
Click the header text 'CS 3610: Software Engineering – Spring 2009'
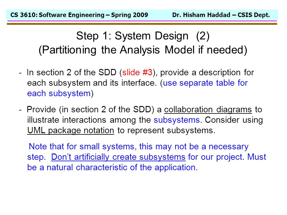pos(79,15)
